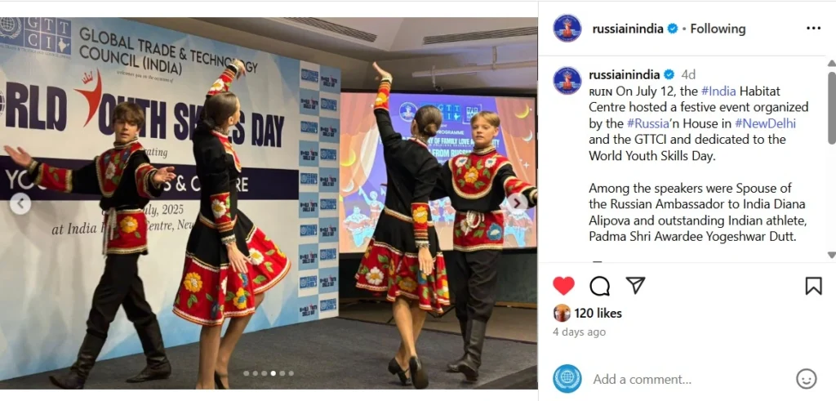Viewport: 836px width, 401px height.
Task: Select the last carousel dot indicator
Action: [291, 373]
